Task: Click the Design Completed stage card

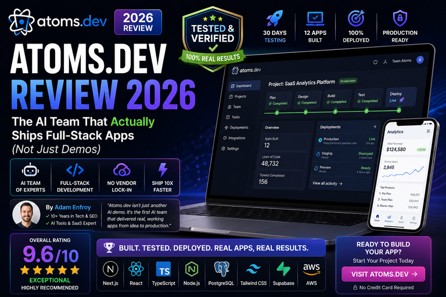Action: click(308, 100)
